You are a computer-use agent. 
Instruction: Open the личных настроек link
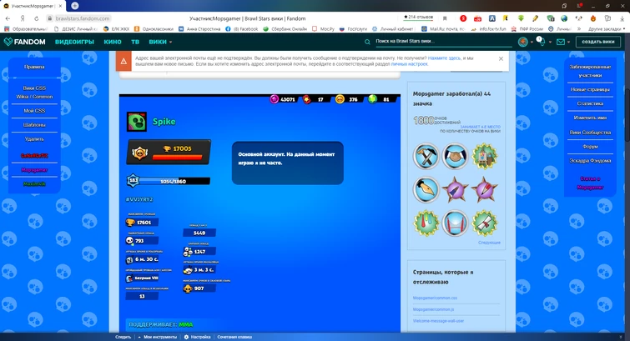(410, 64)
